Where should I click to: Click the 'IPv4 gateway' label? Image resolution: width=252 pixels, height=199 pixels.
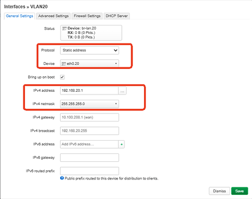44,117
